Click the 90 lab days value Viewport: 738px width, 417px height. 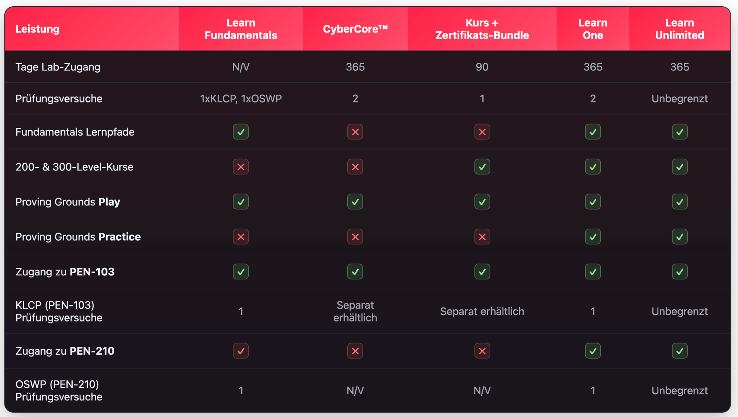point(482,67)
